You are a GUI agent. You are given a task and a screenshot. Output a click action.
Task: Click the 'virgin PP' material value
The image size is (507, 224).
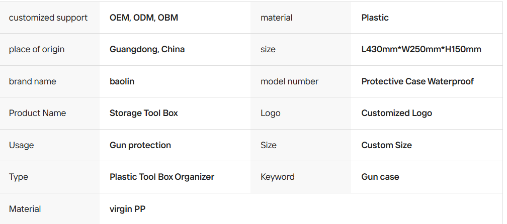click(x=127, y=209)
